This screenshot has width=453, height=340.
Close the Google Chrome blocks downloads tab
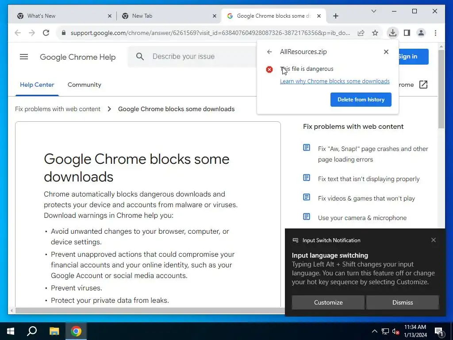tap(319, 16)
